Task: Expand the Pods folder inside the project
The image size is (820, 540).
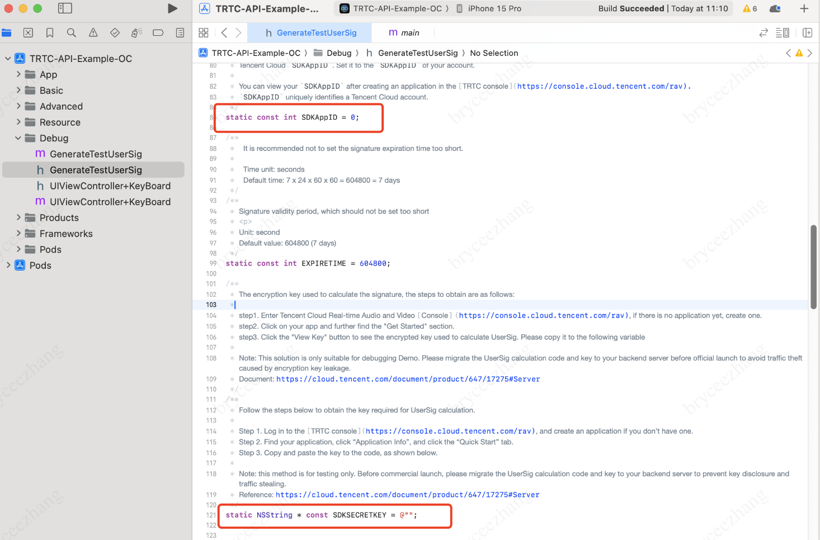Action: tap(18, 250)
